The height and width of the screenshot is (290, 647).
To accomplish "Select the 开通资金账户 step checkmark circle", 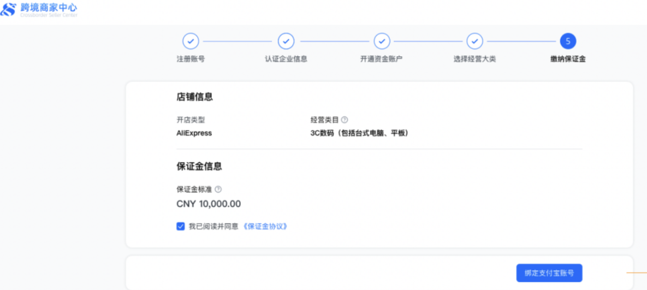I will pyautogui.click(x=382, y=42).
